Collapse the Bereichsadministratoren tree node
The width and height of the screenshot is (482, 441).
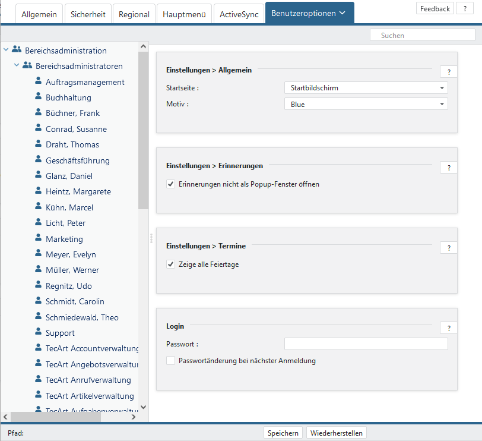tap(17, 66)
